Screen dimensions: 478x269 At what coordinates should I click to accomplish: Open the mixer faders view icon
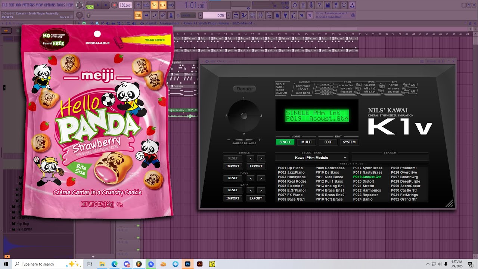261,15
